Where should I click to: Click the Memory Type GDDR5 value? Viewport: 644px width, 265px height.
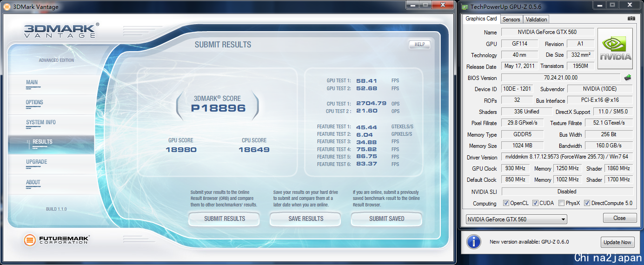(522, 134)
